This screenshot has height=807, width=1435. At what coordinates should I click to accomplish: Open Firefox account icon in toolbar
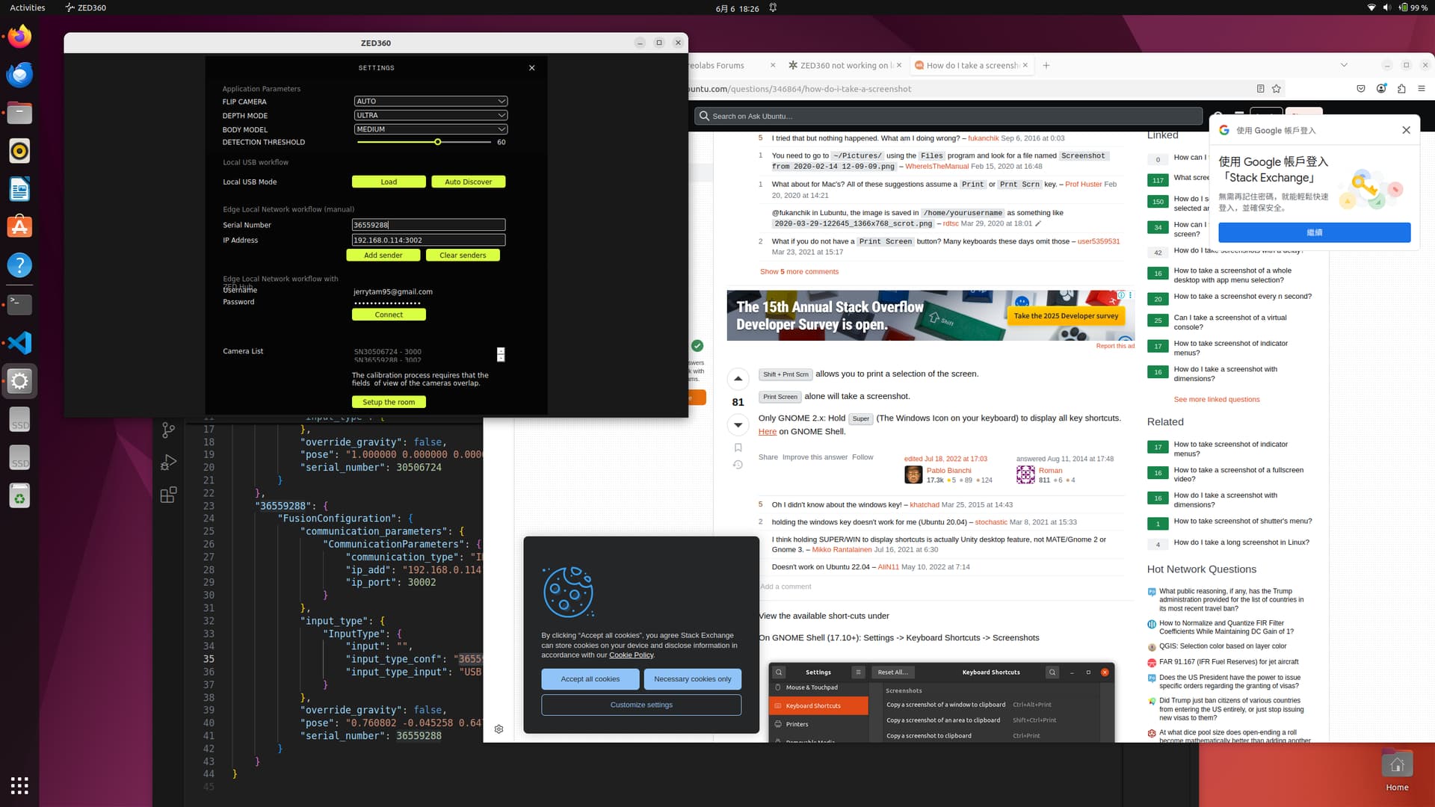[1381, 89]
